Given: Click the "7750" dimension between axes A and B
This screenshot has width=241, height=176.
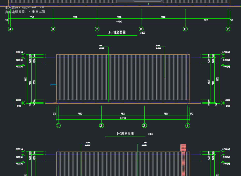Looking at the screenshot, I should (x=32, y=17).
